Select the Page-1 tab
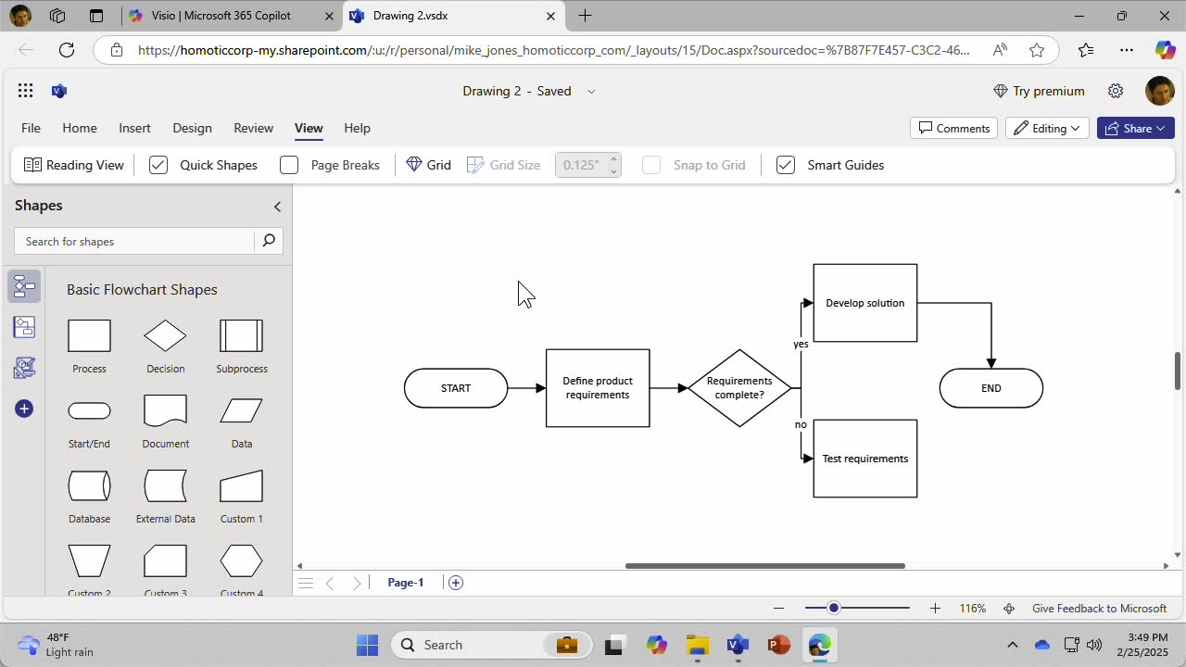 coord(405,583)
